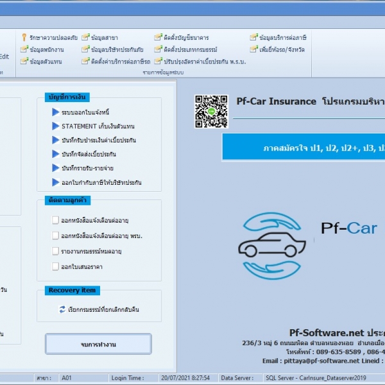Click the Pf-Car car logo
Screen dimensions: 385x385
coord(272,246)
